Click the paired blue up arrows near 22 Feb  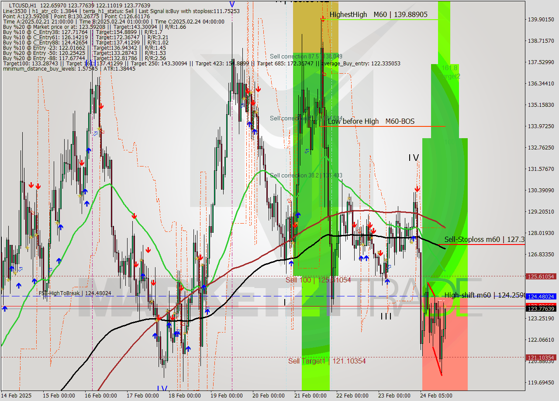363,258
